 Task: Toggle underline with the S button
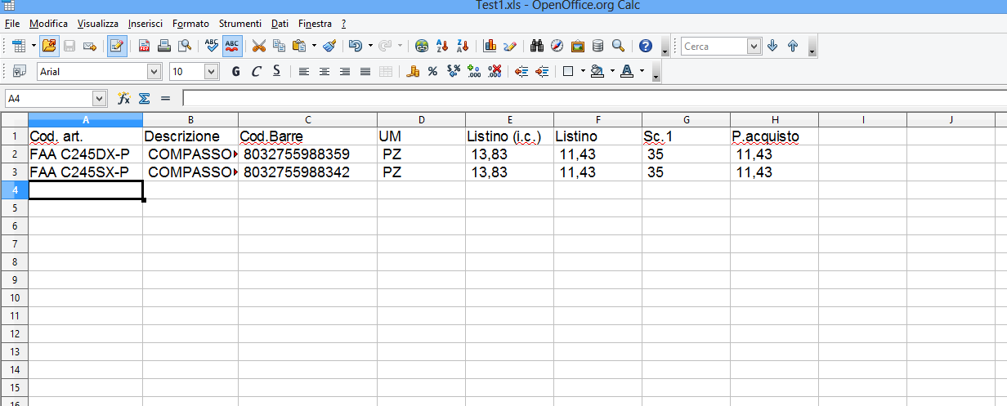[x=277, y=72]
